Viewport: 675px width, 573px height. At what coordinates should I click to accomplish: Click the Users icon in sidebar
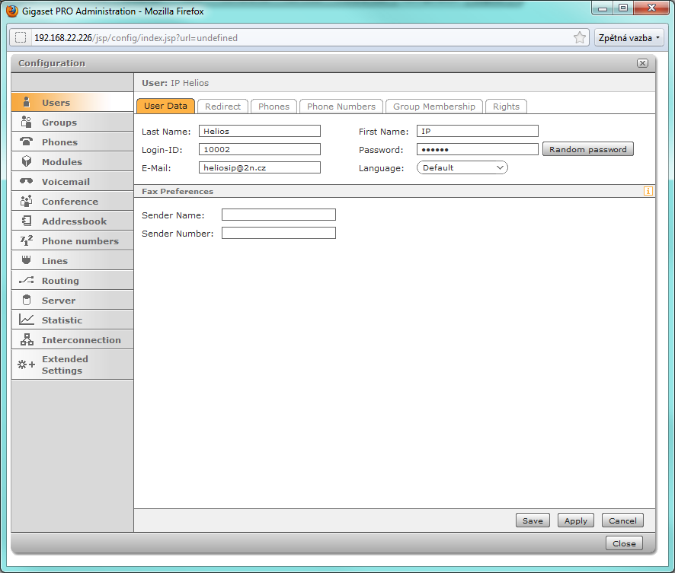27,102
